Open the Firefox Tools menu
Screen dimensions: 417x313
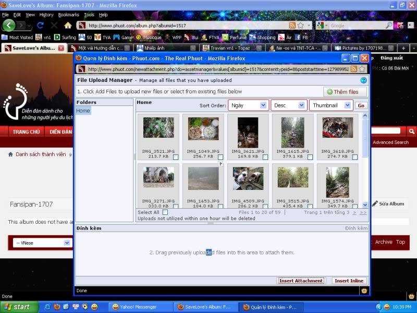(x=89, y=15)
